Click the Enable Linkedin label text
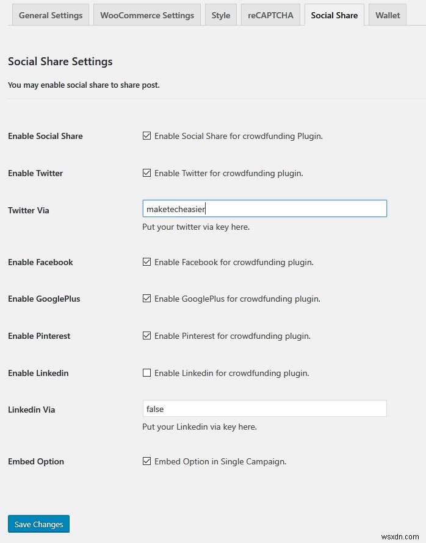Viewport: 426px width, 543px height. 38,373
